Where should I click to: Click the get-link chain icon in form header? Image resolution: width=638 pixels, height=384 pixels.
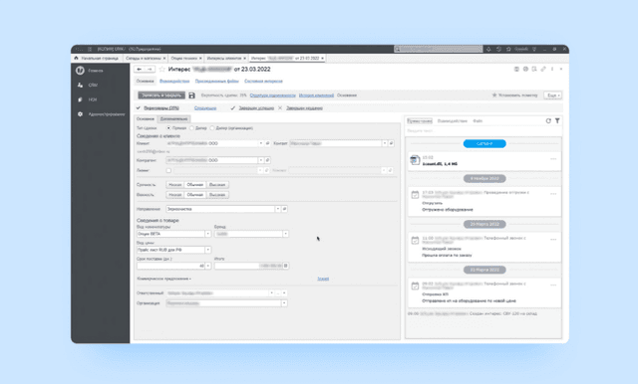[x=543, y=69]
